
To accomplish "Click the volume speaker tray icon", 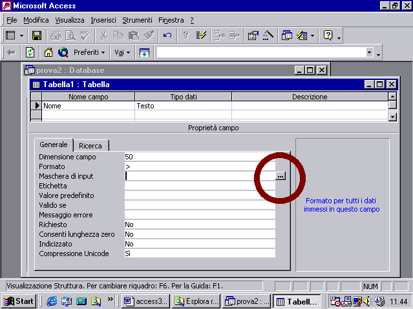I will click(366, 301).
